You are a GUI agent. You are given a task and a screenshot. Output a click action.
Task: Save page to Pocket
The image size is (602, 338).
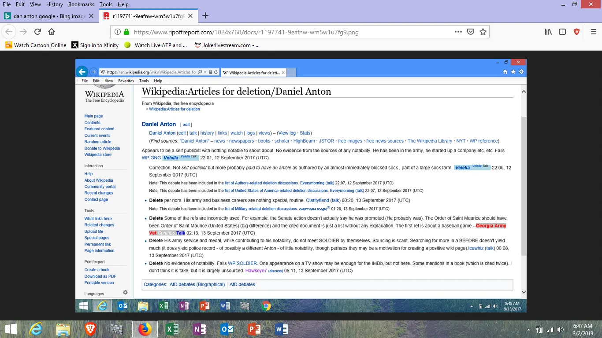471,32
